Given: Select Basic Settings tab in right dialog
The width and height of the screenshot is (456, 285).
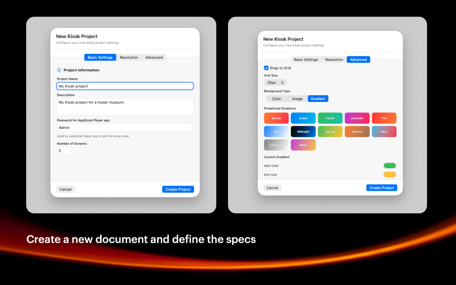Looking at the screenshot, I should (x=306, y=60).
